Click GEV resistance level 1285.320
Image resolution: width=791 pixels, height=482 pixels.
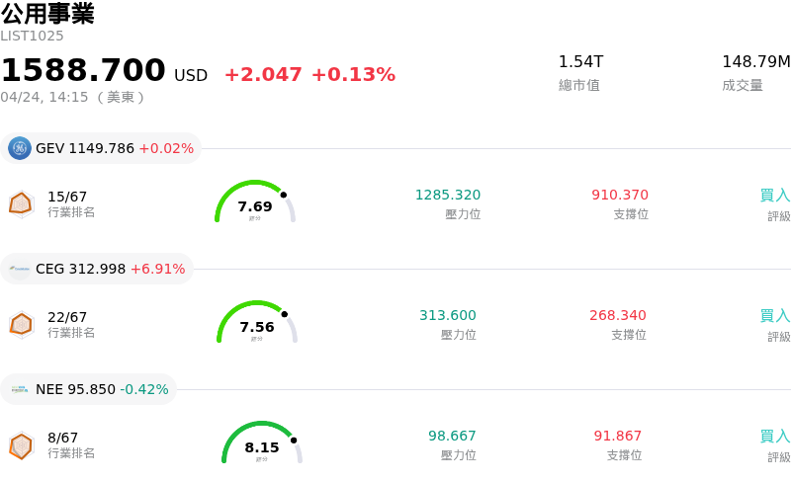(x=447, y=196)
